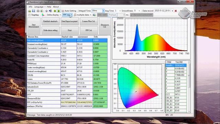Open the About menu
Screen dimensions: 220x124
(x=56, y=7)
